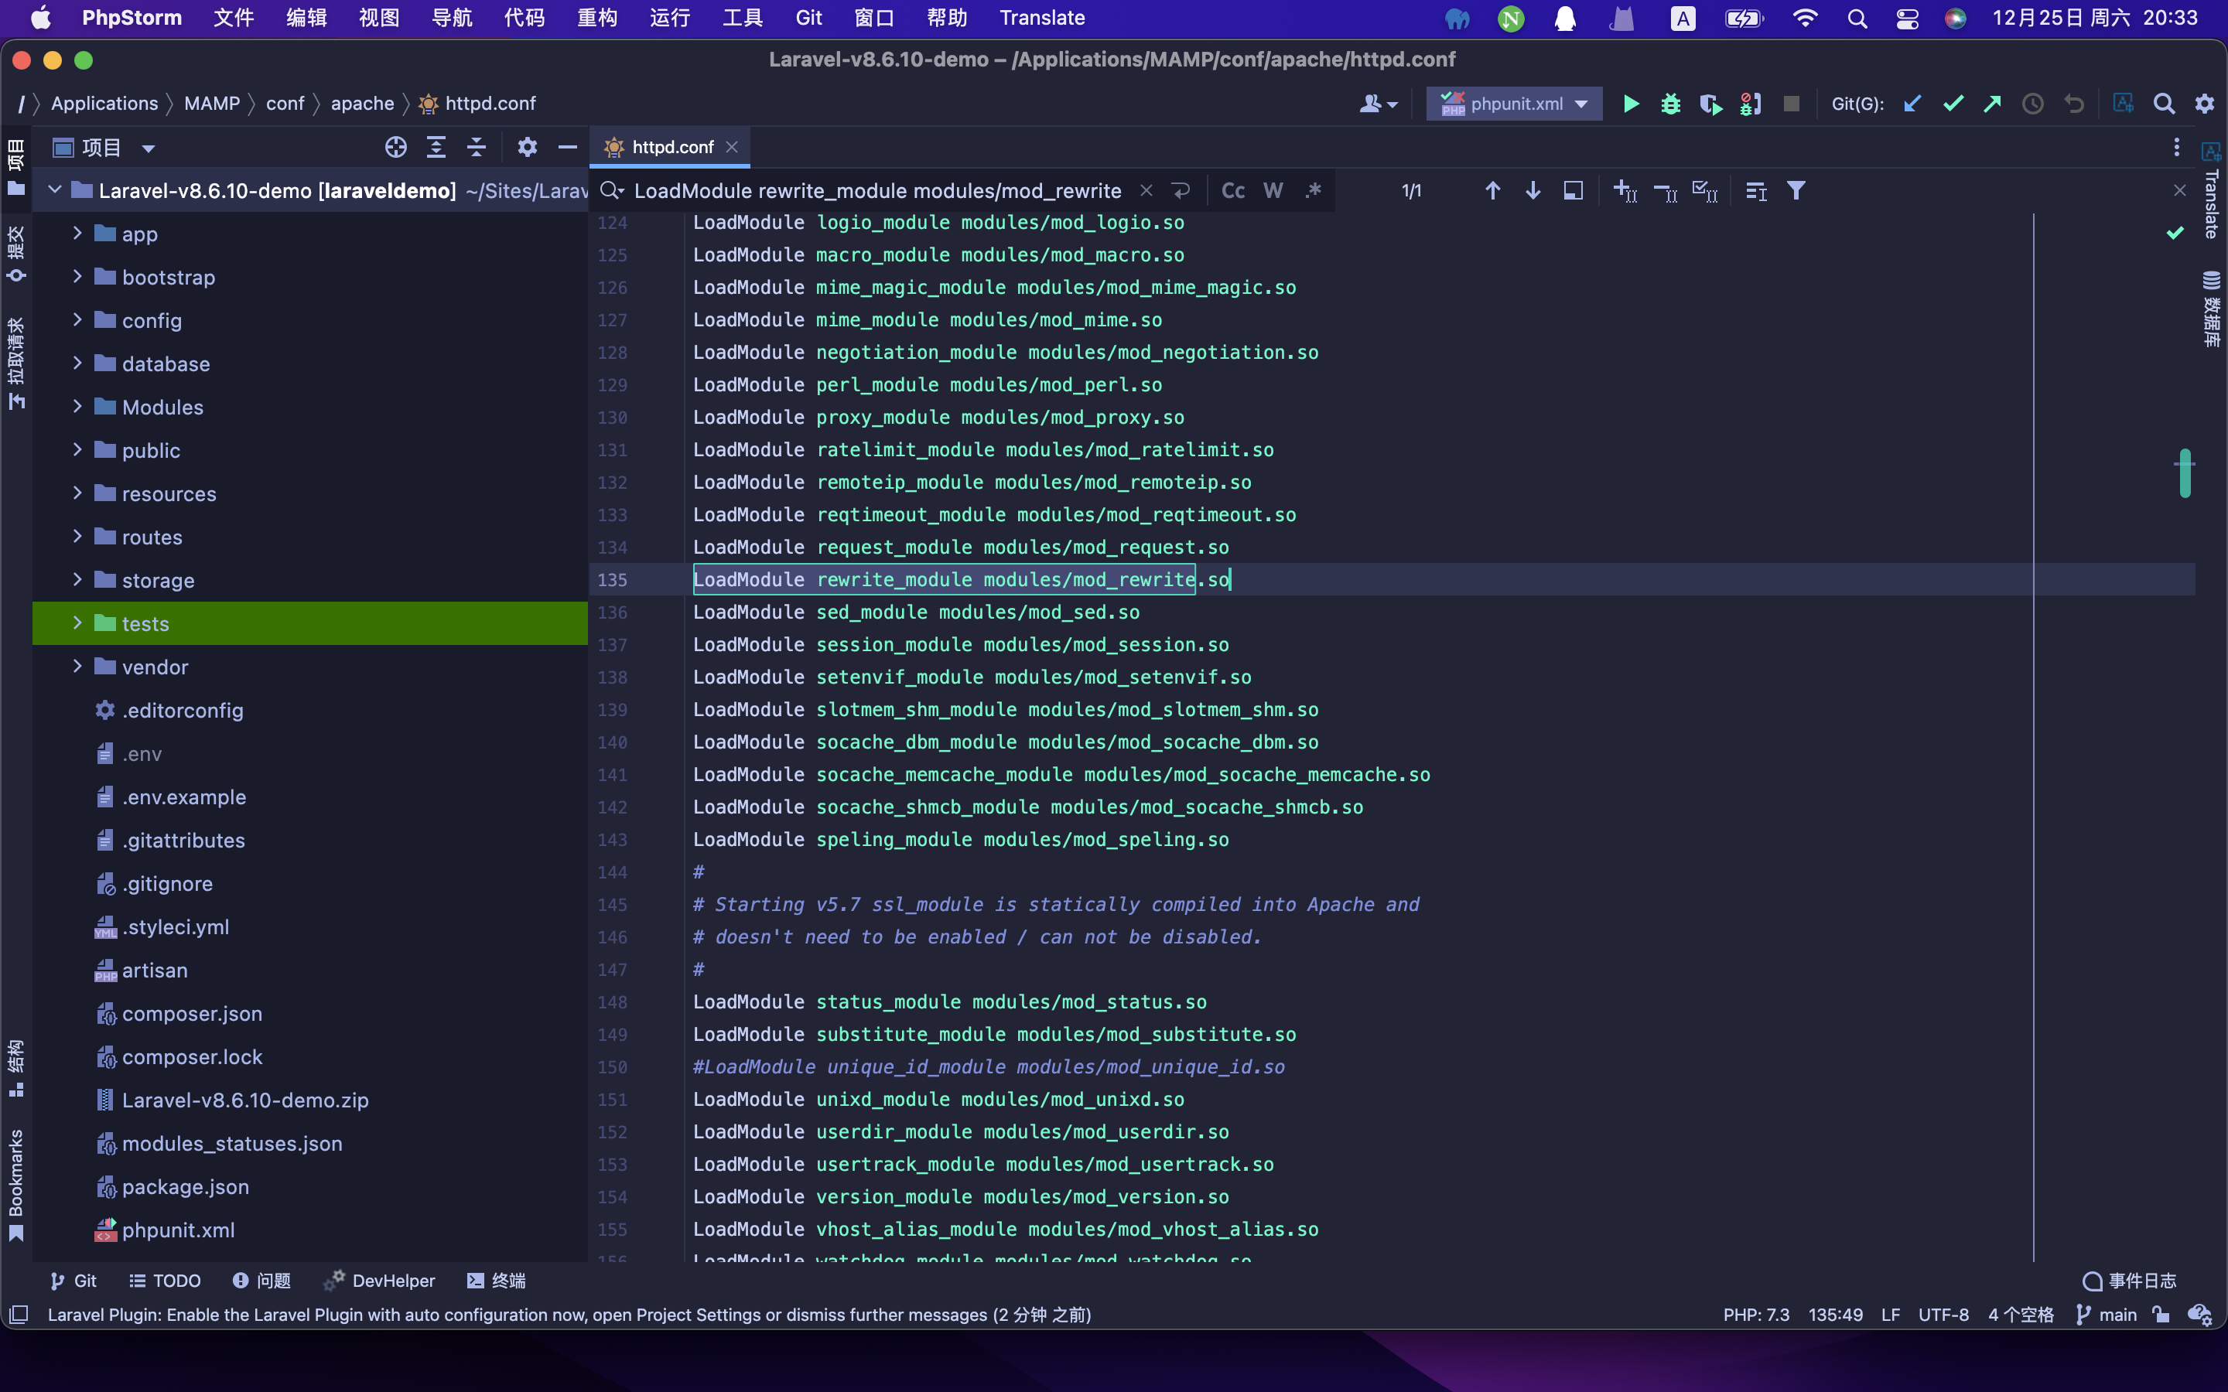Open the Git menu in menu bar
Screen dimensions: 2228x1392
(808, 19)
